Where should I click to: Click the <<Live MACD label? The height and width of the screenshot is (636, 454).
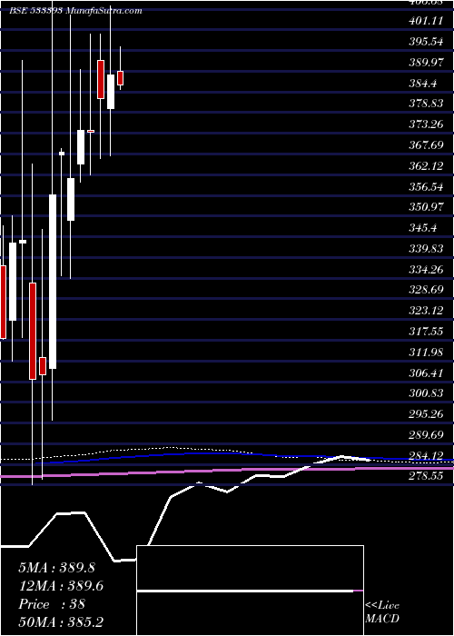(382, 611)
